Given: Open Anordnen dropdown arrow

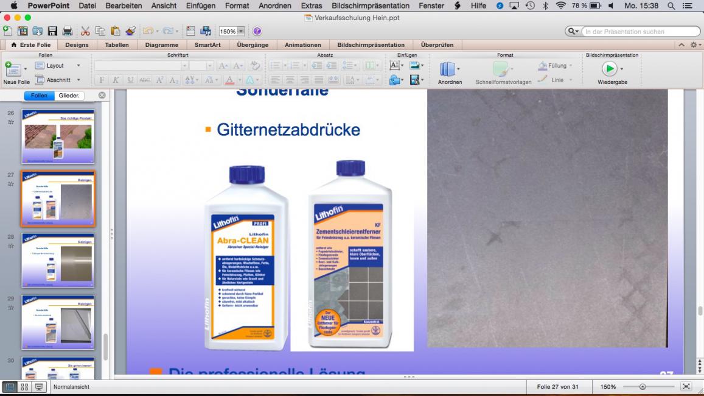Looking at the screenshot, I should pos(458,69).
